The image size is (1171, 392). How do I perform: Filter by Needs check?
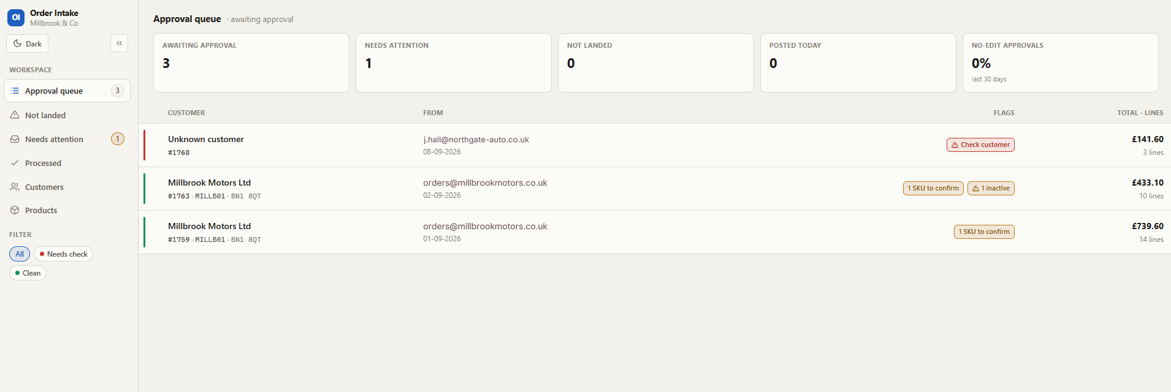click(63, 254)
